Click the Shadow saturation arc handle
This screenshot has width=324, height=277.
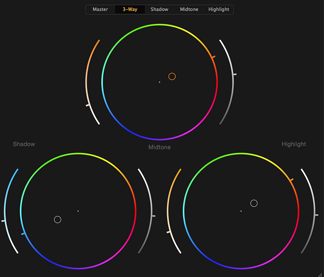pos(3,221)
